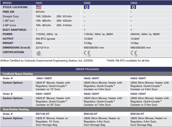Click the HA04 70k BTU availability note
The image size is (172, 127).
[x=128, y=60]
